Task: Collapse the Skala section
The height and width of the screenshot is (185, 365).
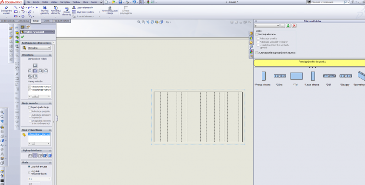Action: click(x=50, y=162)
